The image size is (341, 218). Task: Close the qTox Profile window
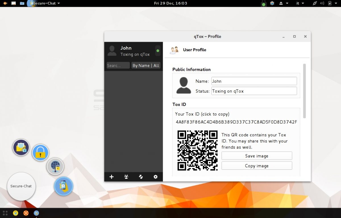click(x=305, y=36)
